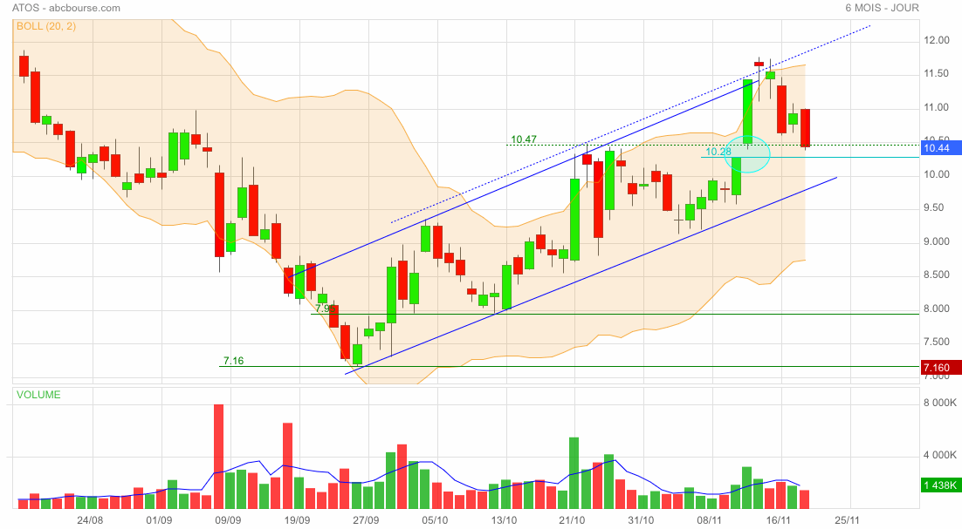962x529 pixels.
Task: Click the 8.00 price axis label
Action: [937, 309]
